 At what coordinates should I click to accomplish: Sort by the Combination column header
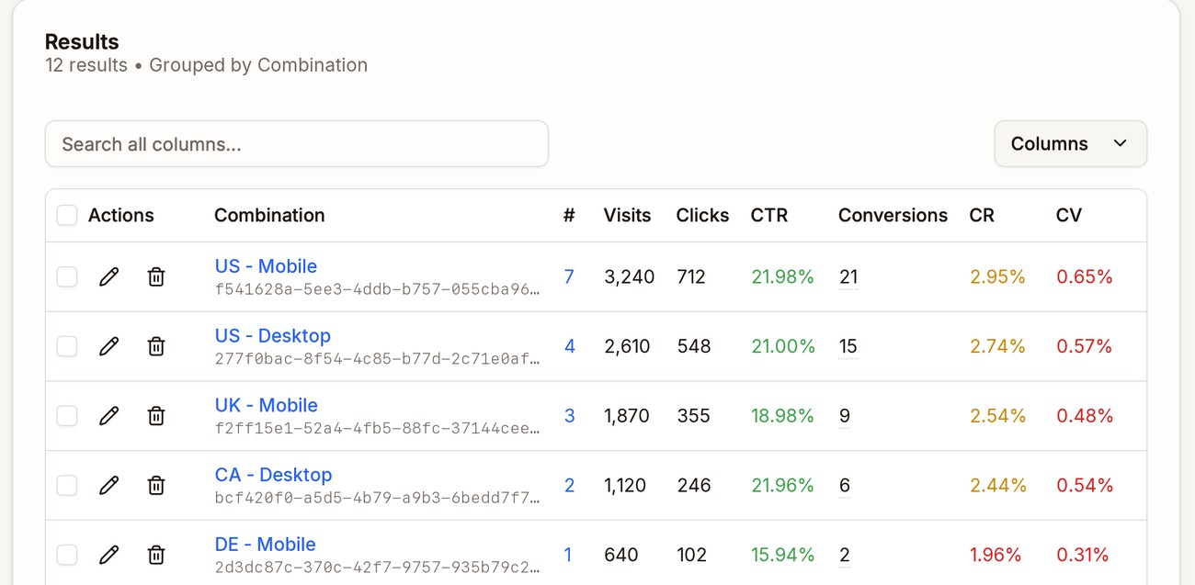[x=269, y=215]
